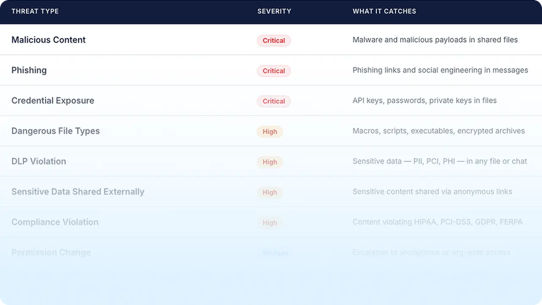542x305 pixels.
Task: Click the High badge for Dangerous File Types
Action: [x=270, y=132]
